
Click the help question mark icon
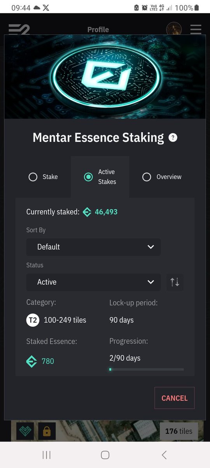173,138
